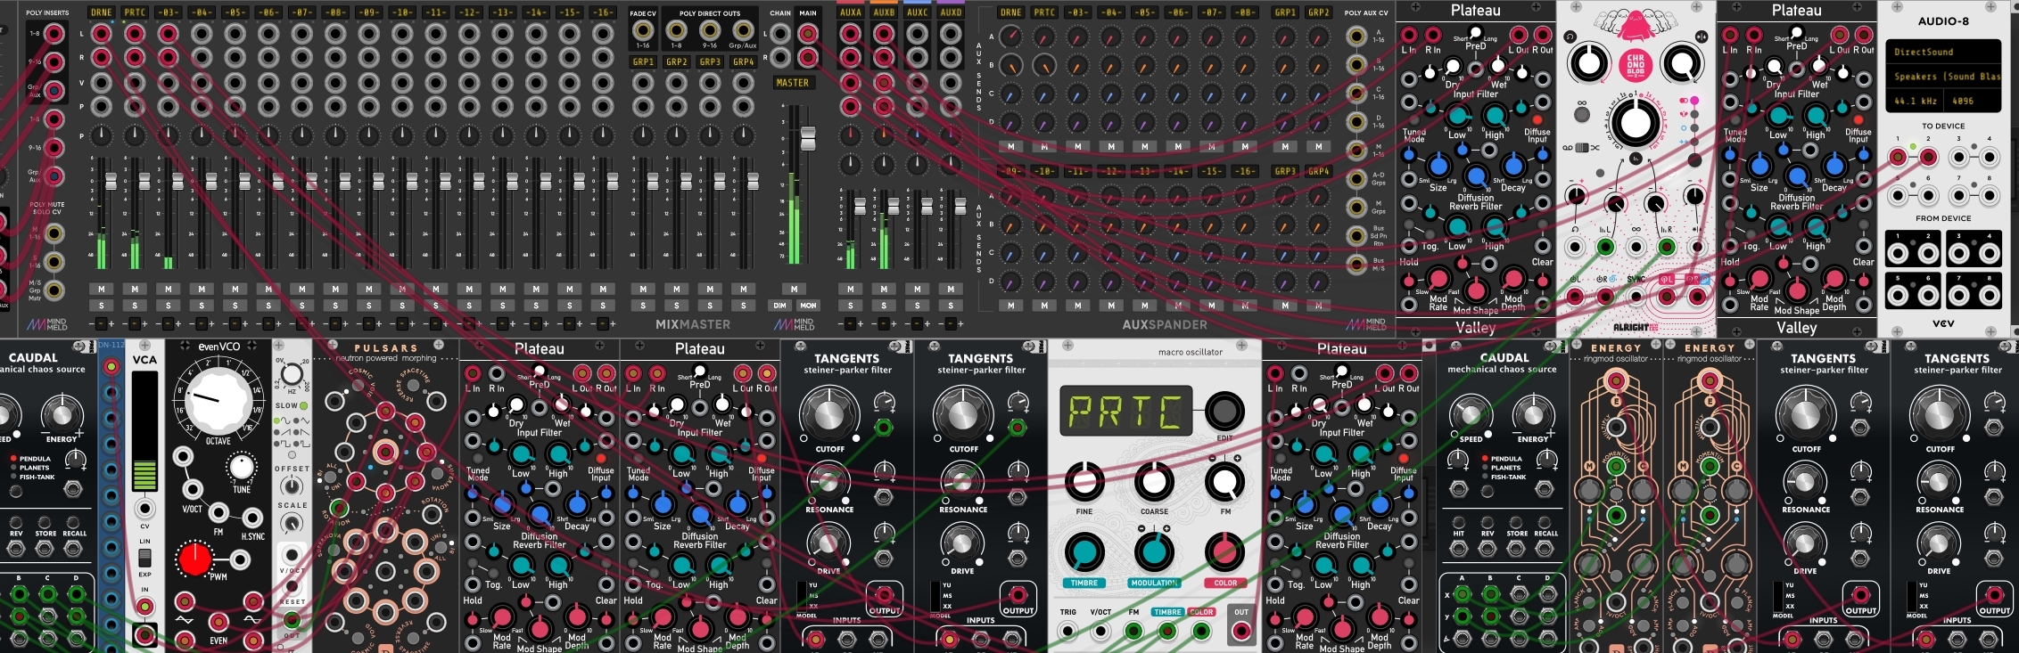This screenshot has width=2019, height=653.
Task: Solo the PRTC track in MixMaster
Action: point(135,306)
